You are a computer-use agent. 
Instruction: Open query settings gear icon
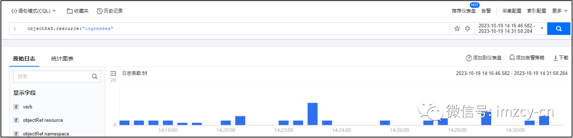tap(467, 28)
